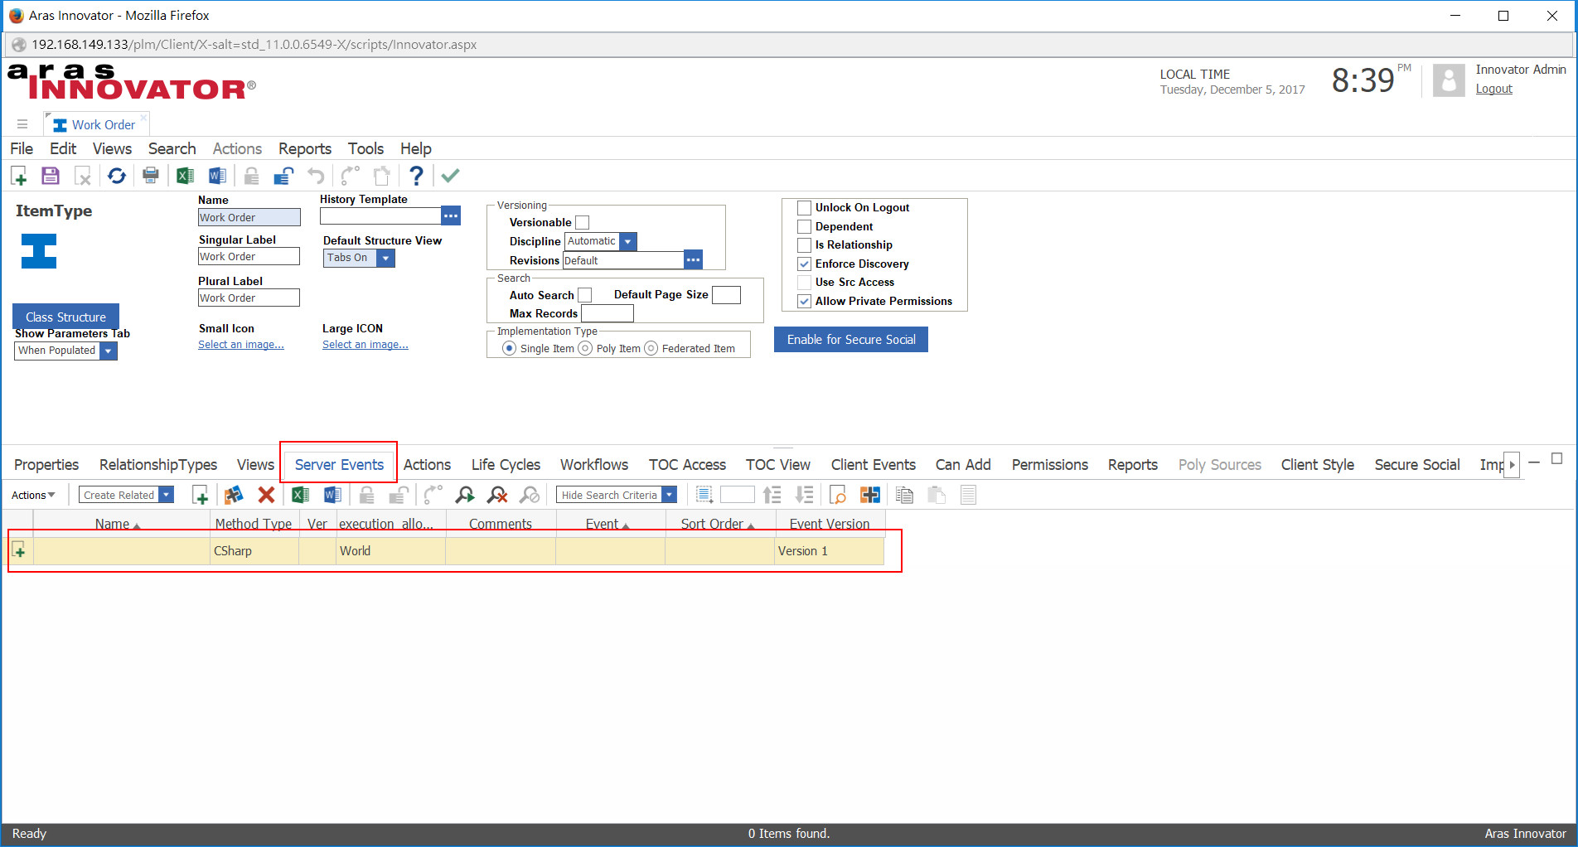Click the blue-orange plus window icon
1578x847 pixels.
coord(870,496)
